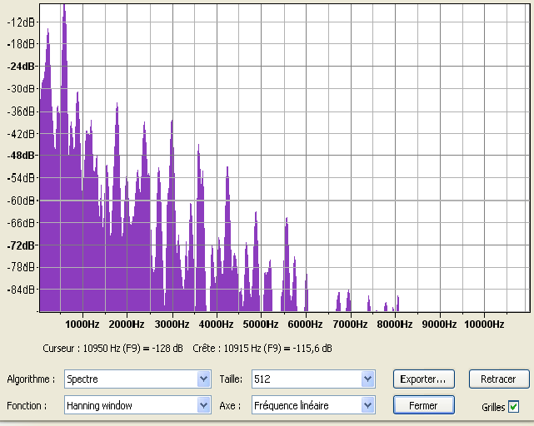Click the -54dB axis label
The width and height of the screenshot is (534, 426).
pos(21,178)
